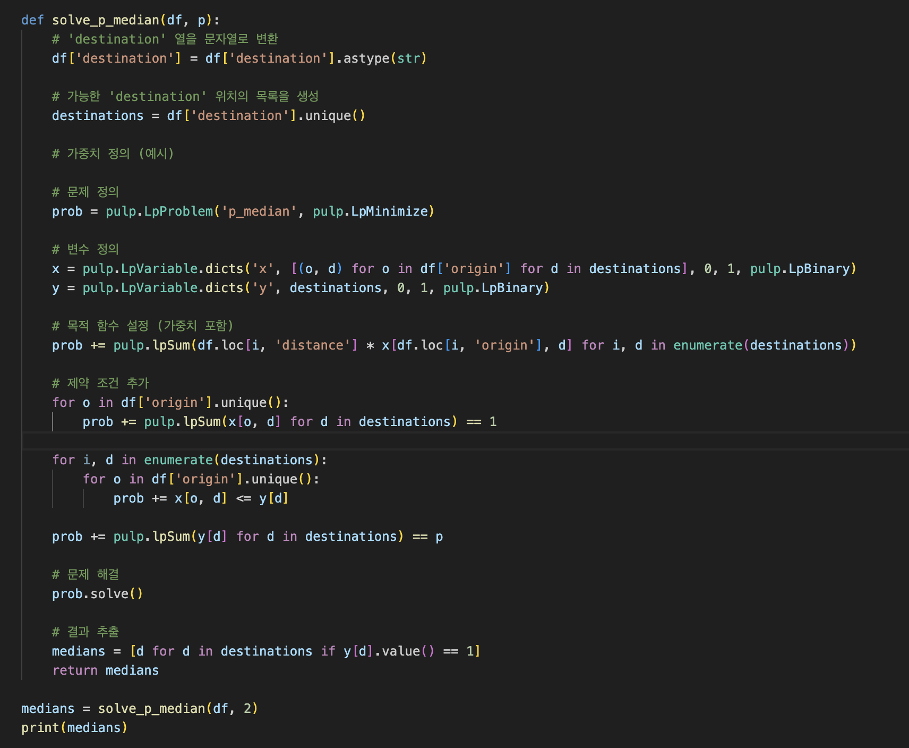Click "== p" in the y sum constraint

point(427,537)
